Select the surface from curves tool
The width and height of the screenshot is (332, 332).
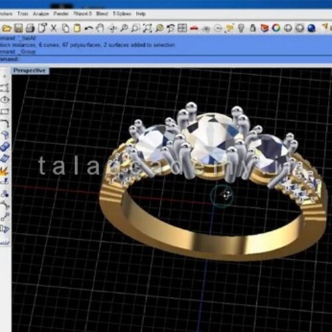coord(5,158)
